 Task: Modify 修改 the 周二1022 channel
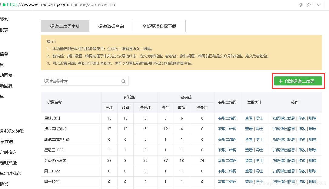pos(302,171)
